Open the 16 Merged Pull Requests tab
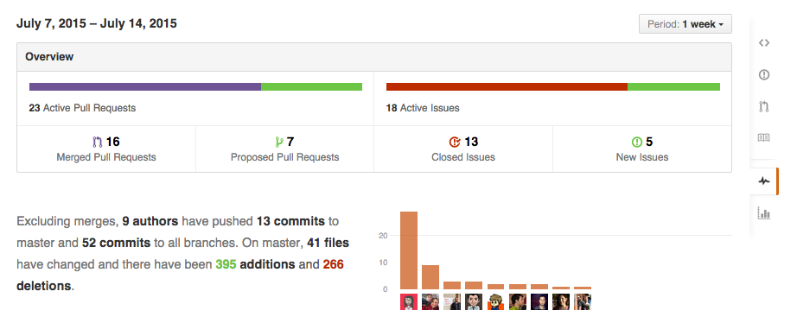Image resolution: width=797 pixels, height=323 pixels. [x=106, y=149]
